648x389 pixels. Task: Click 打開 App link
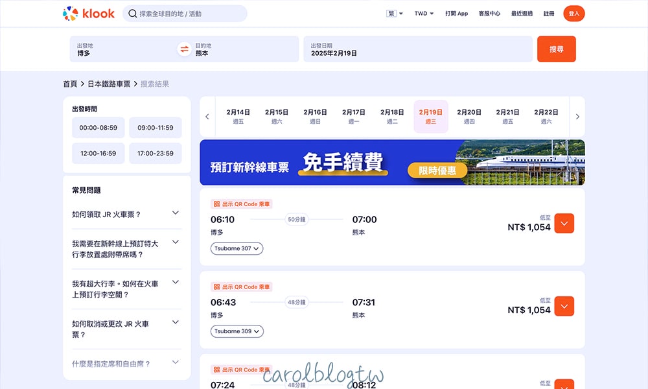[456, 14]
